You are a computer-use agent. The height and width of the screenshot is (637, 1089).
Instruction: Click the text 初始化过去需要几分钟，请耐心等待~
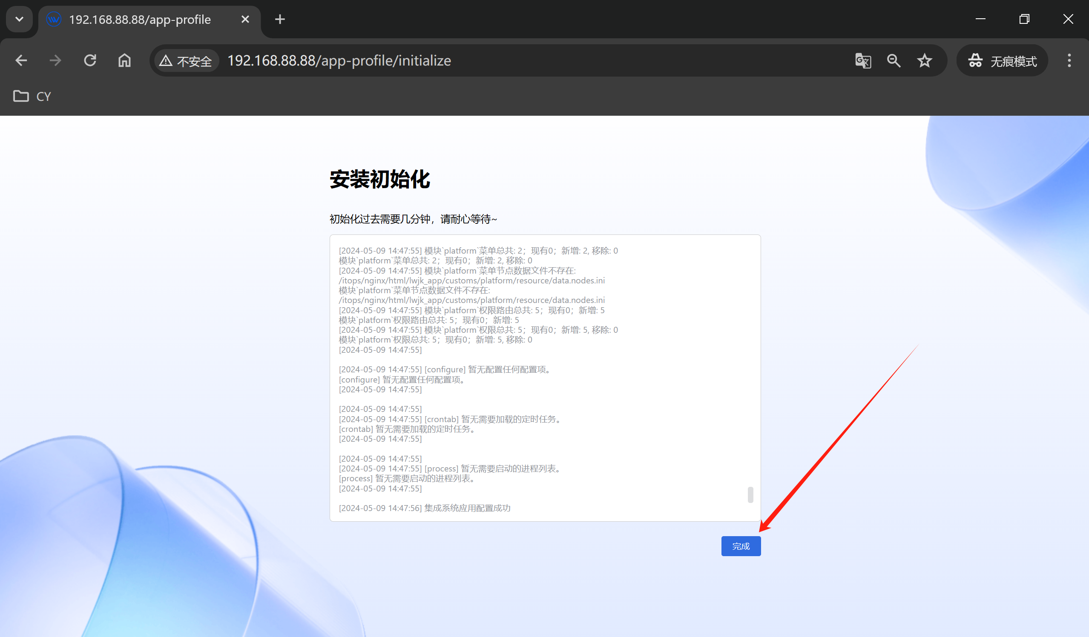click(x=413, y=220)
